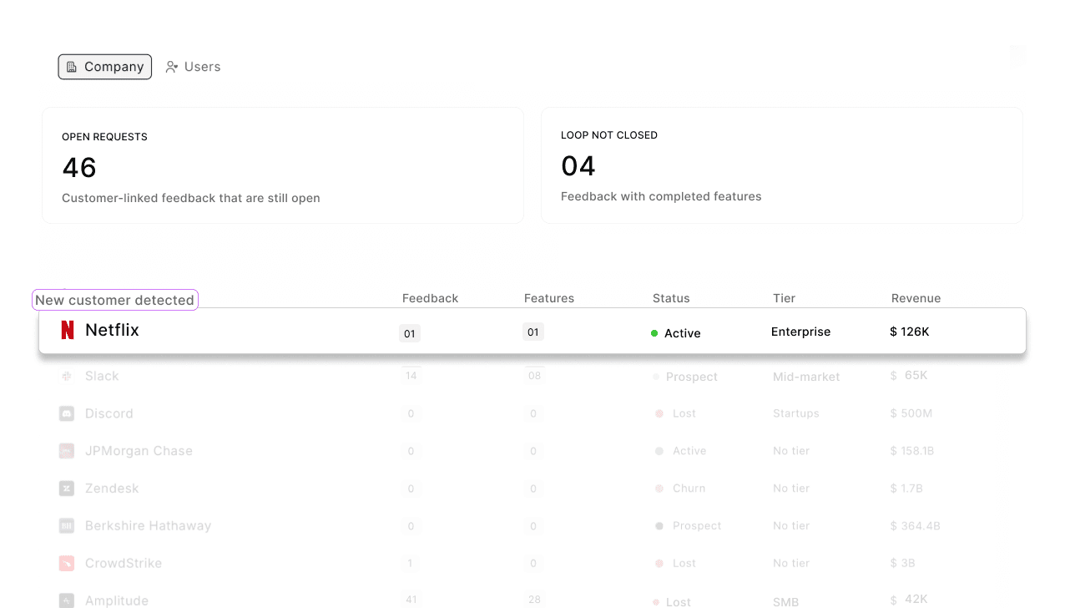The image size is (1065, 608).
Task: Click the $ 364.4B revenue cell
Action: click(x=916, y=526)
